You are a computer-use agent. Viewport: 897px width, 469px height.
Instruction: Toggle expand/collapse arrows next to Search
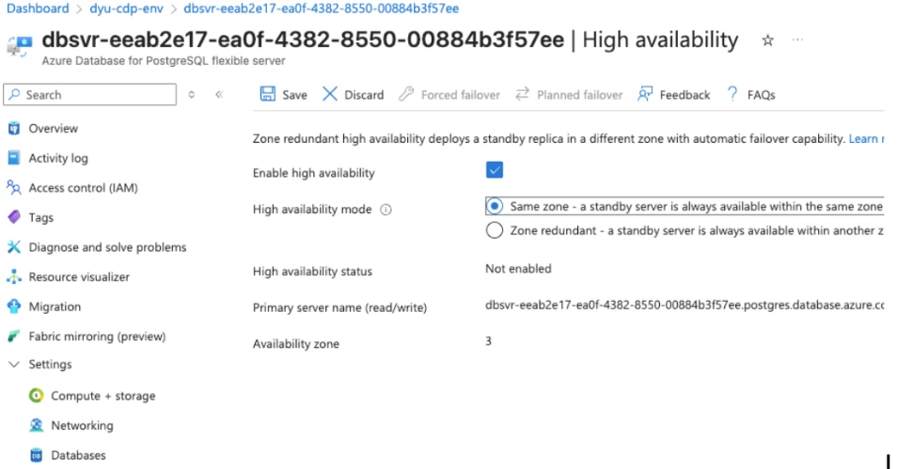tap(192, 95)
